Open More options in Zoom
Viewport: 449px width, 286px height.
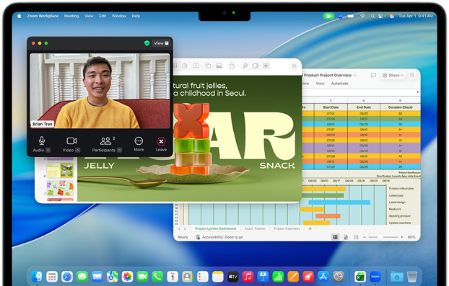click(139, 141)
